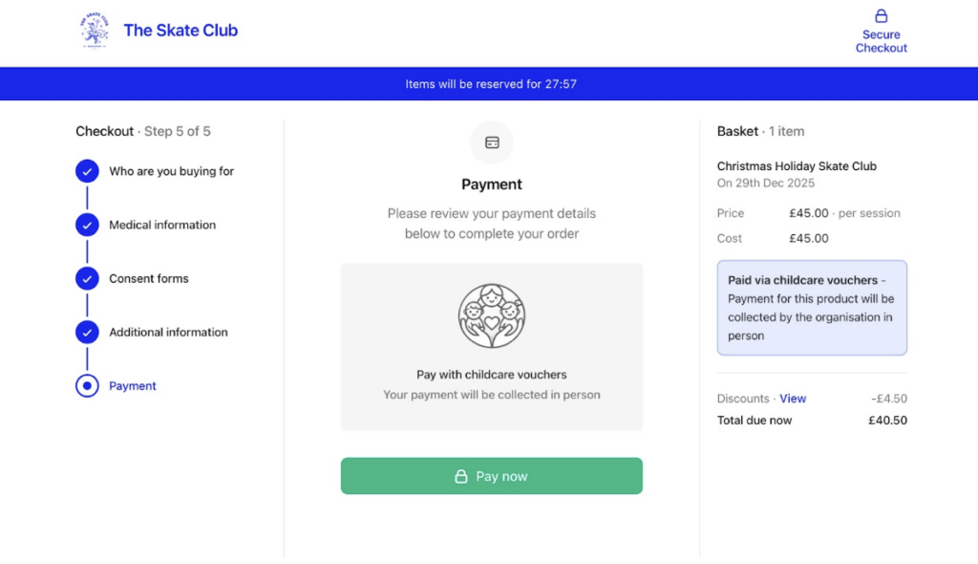
Task: Open the Medical information step
Action: click(162, 226)
